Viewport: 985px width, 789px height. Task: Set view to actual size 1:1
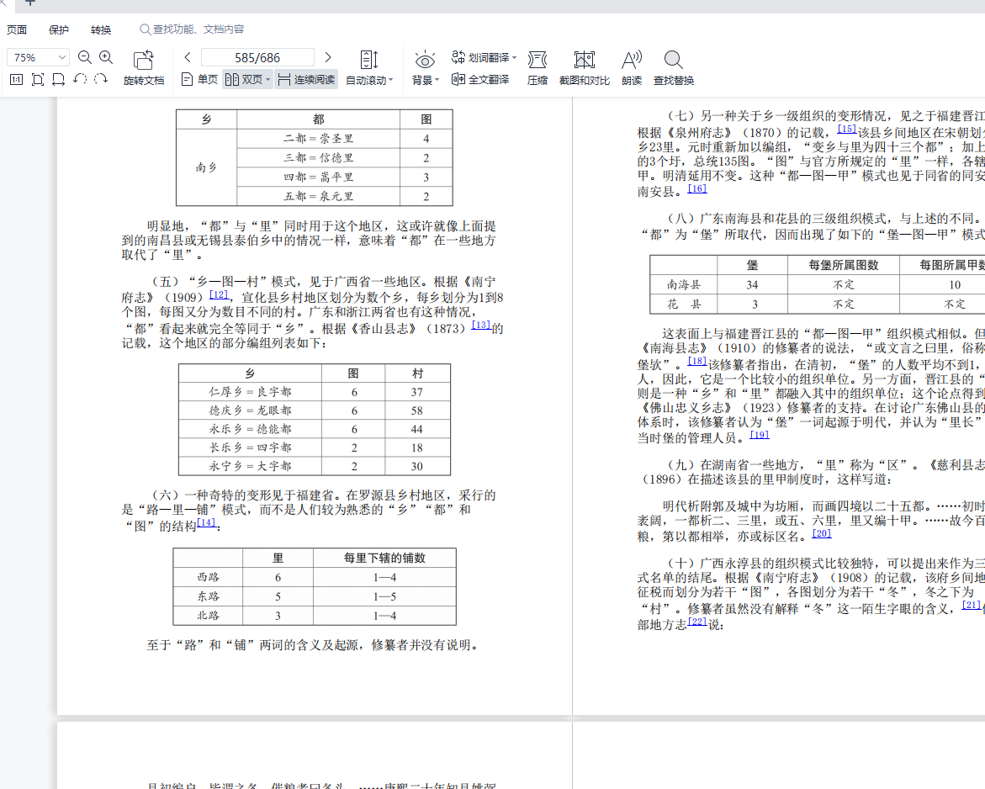click(16, 79)
